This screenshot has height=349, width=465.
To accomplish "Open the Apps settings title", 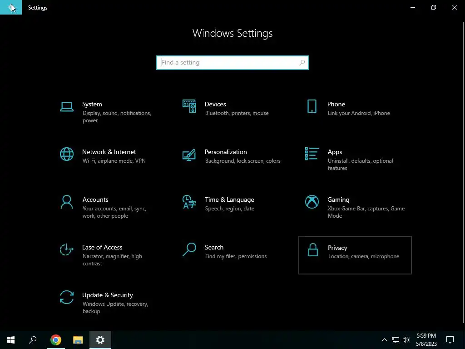I will click(335, 152).
